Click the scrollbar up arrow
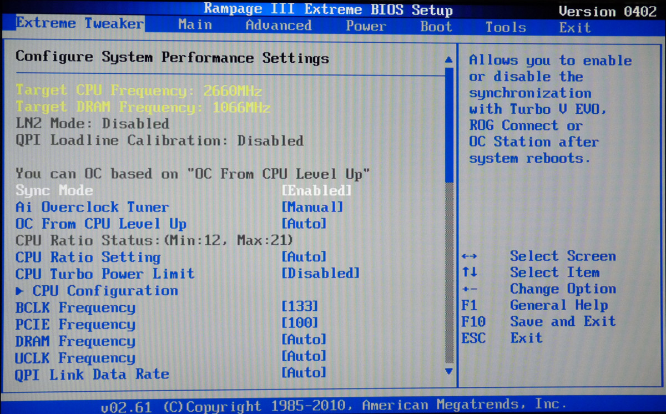Viewport: 666px width, 414px height. [448, 59]
